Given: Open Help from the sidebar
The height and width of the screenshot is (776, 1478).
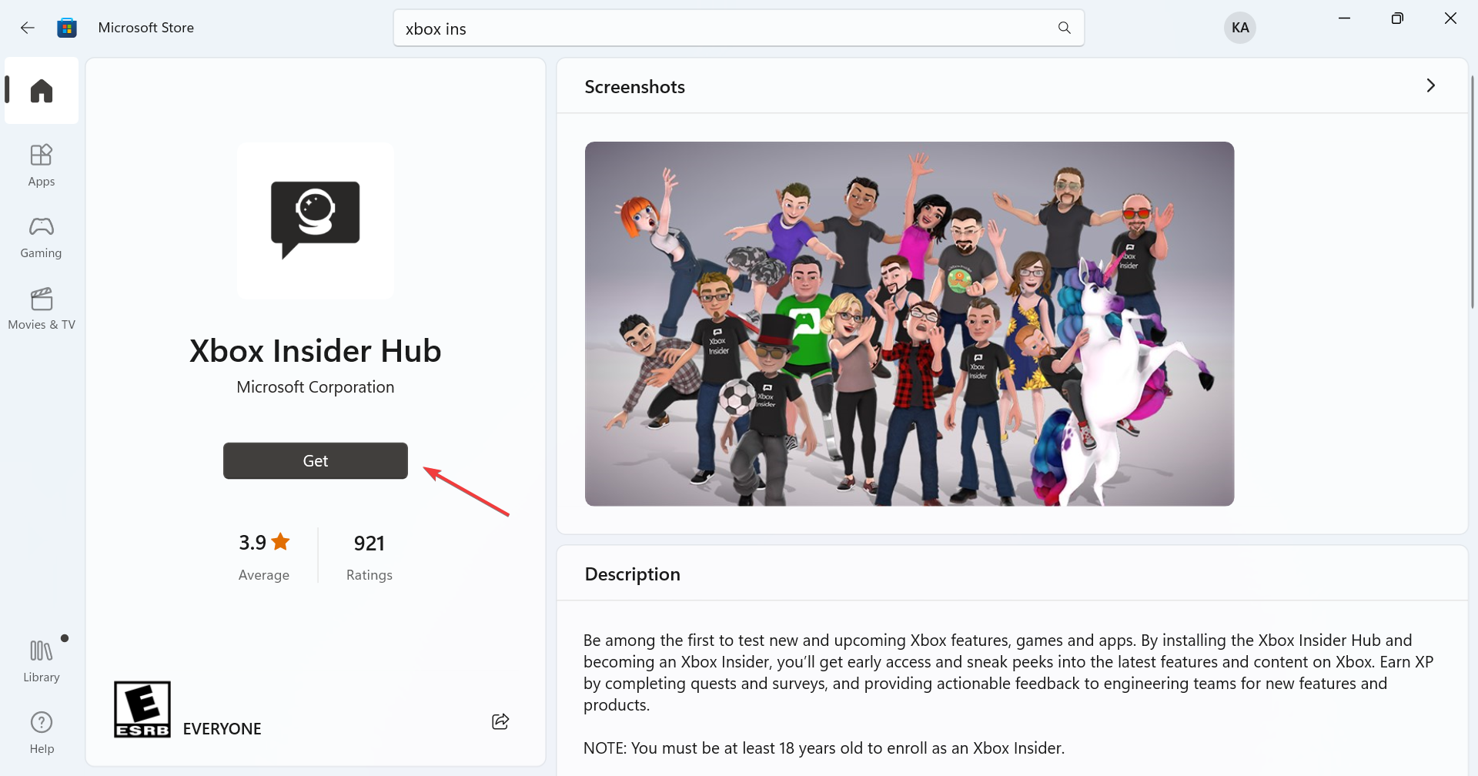Looking at the screenshot, I should 42,732.
